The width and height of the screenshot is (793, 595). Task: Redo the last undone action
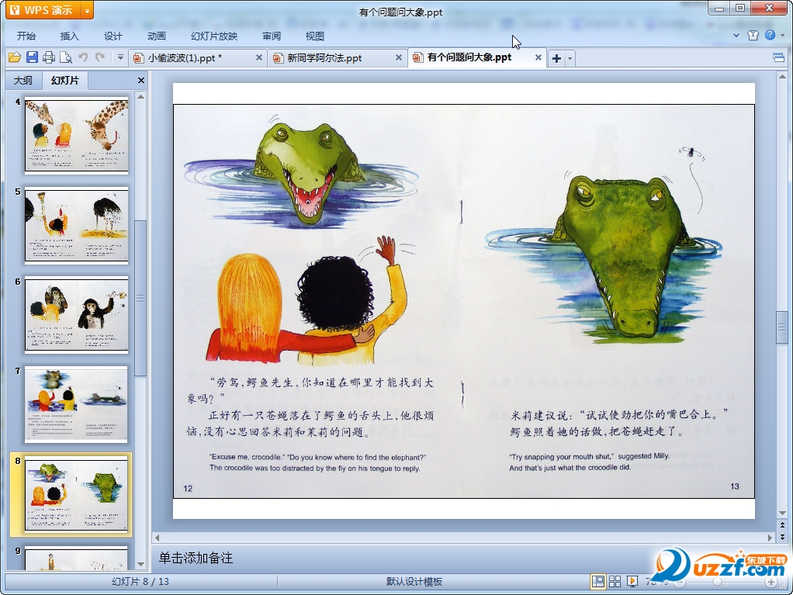(100, 57)
